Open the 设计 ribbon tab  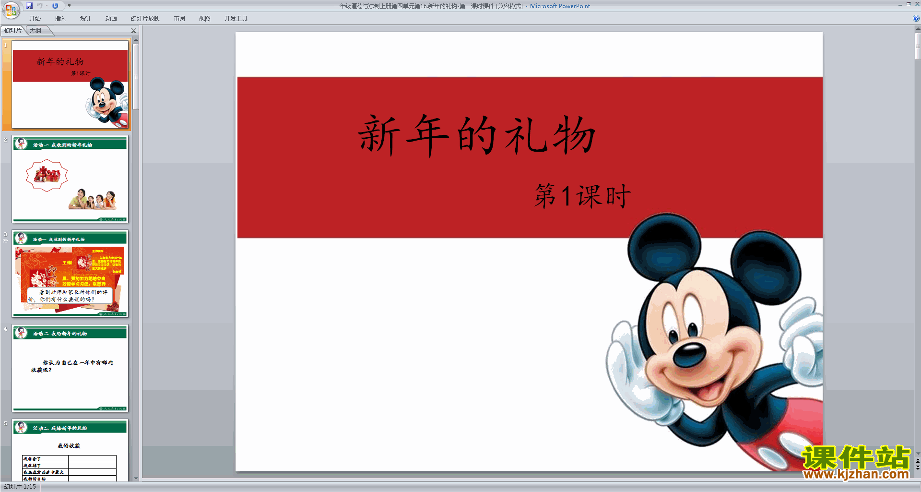pos(85,19)
